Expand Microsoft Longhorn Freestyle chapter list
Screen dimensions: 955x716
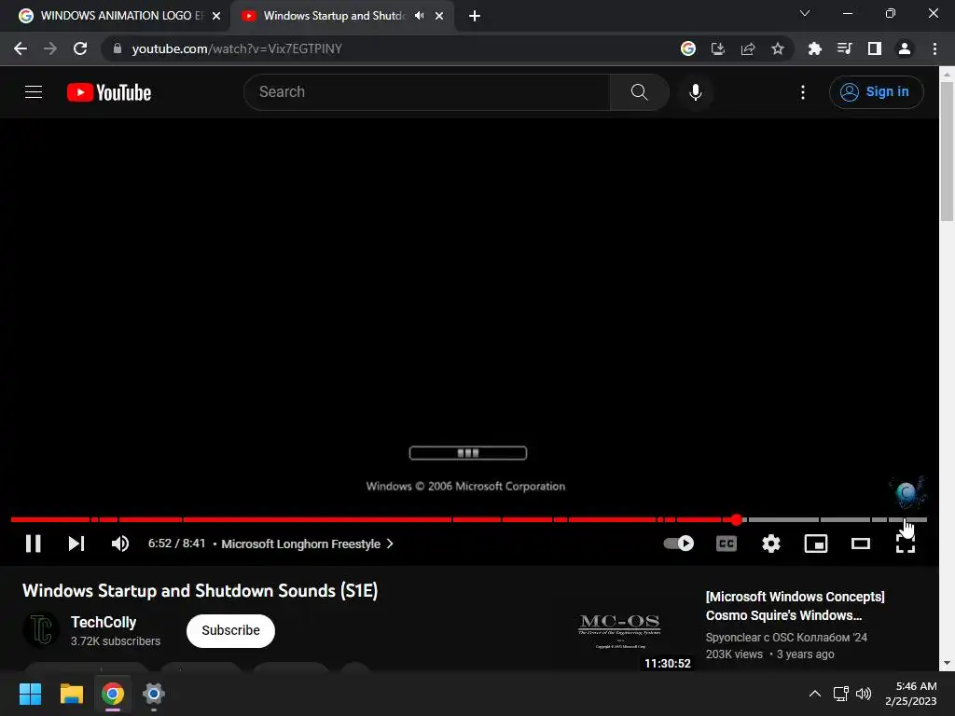pos(307,544)
